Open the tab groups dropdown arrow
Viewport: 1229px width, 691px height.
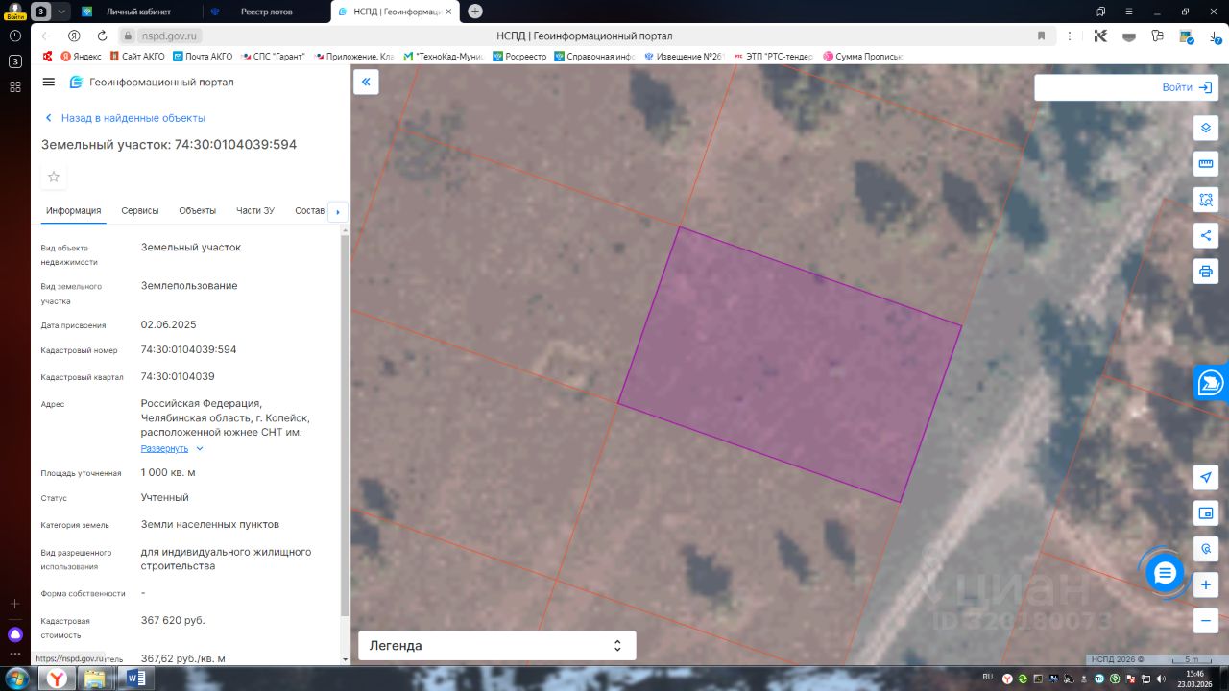62,12
